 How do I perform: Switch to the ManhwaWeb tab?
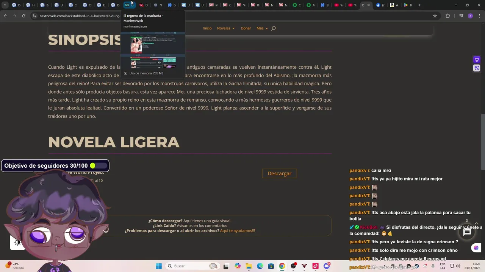(129, 5)
